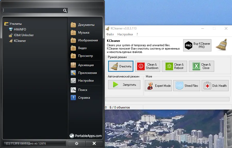Open the Музыка folder icon
The image size is (232, 148).
coord(73,33)
